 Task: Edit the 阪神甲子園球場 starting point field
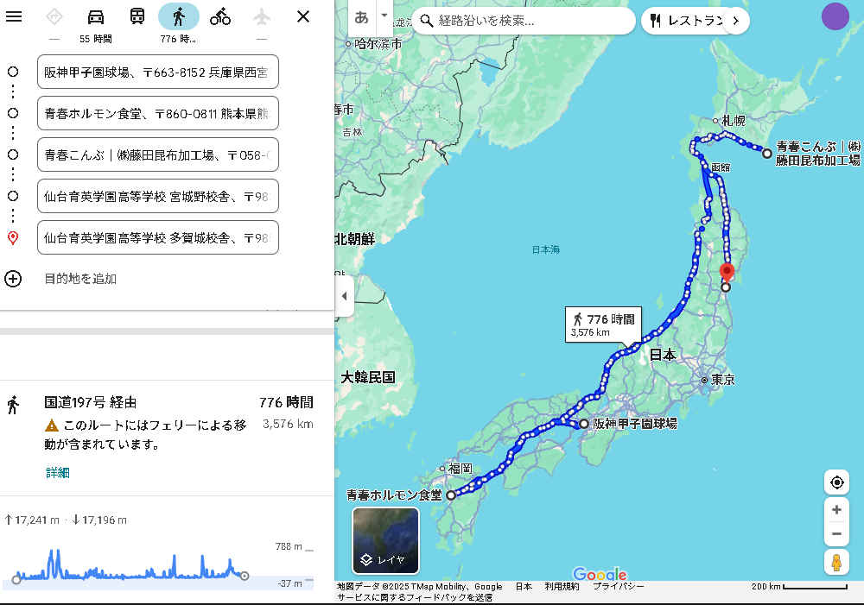click(x=158, y=72)
